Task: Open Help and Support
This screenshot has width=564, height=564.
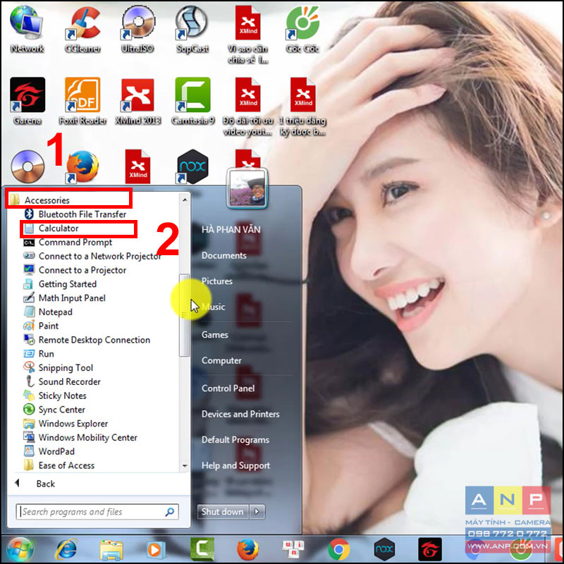Action: tap(235, 465)
